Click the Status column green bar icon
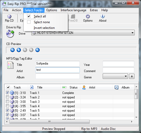141x133 pixels. [x=64, y=87]
